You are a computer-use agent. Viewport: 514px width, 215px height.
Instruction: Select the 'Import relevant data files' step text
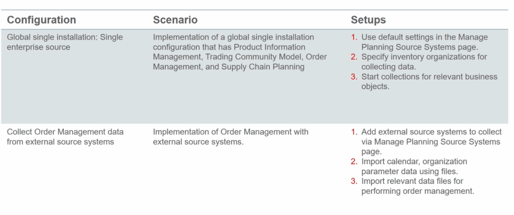click(418, 186)
